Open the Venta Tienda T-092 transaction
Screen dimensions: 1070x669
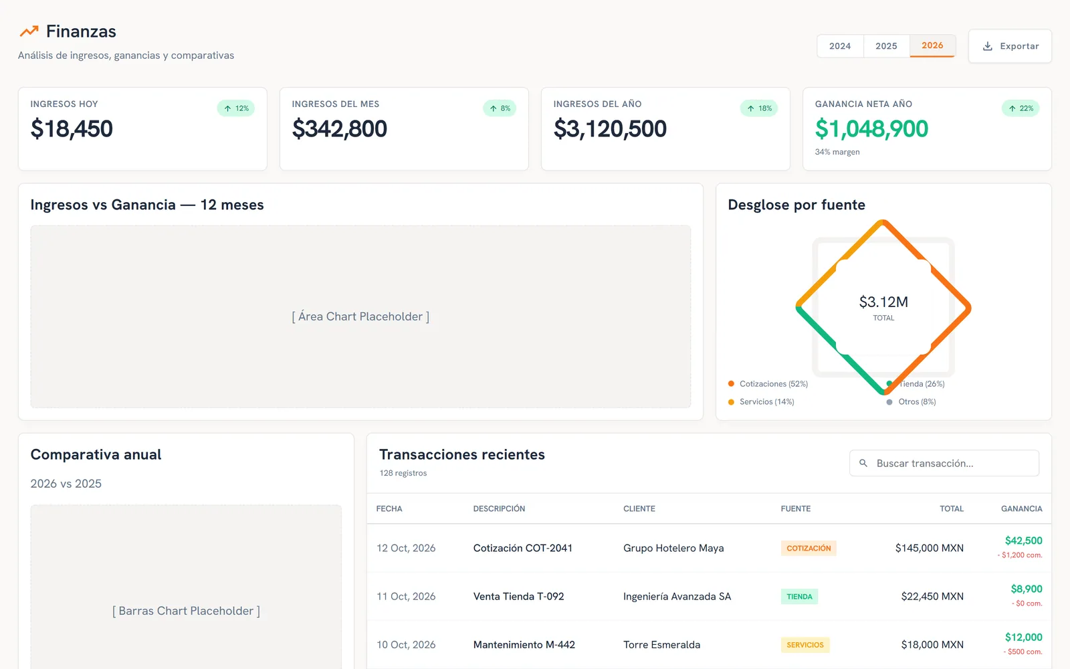[x=519, y=596]
